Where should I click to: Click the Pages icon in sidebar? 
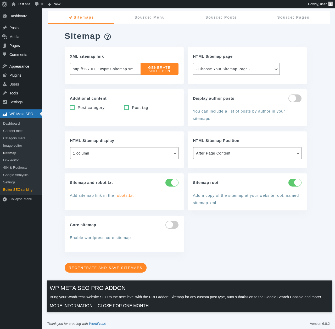pyautogui.click(x=5, y=46)
